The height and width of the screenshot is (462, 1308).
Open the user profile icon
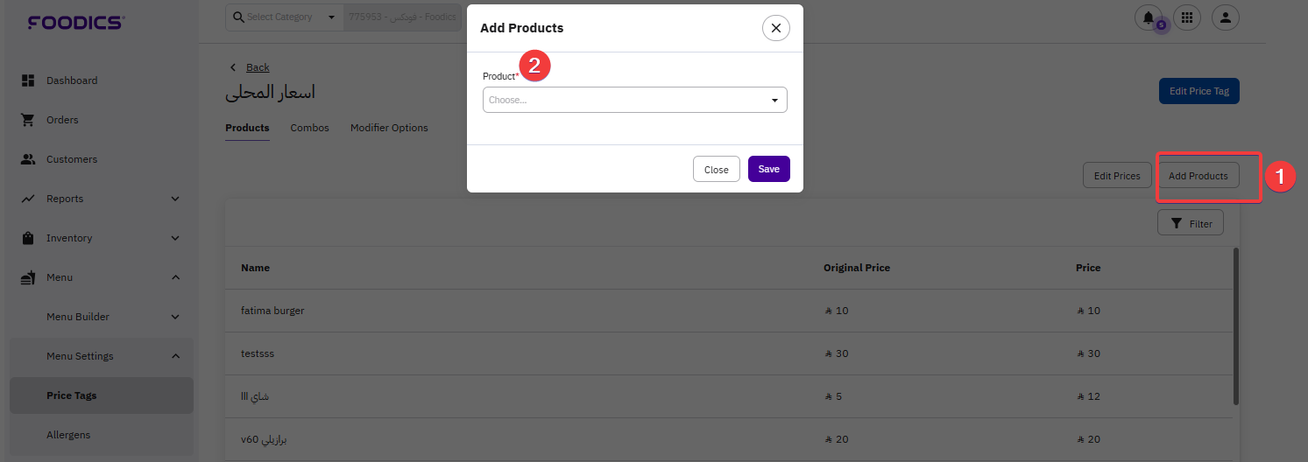click(x=1226, y=17)
